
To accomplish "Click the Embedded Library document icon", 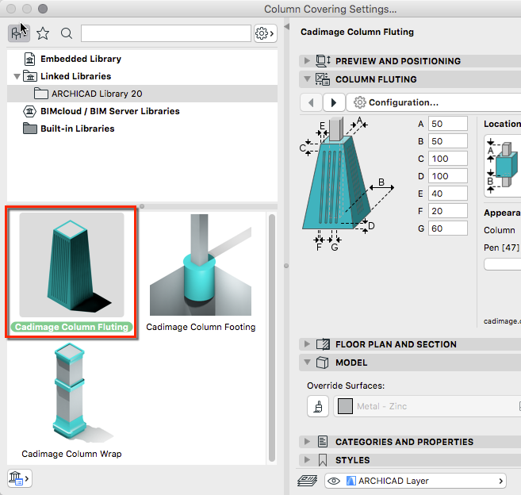I will 29,59.
